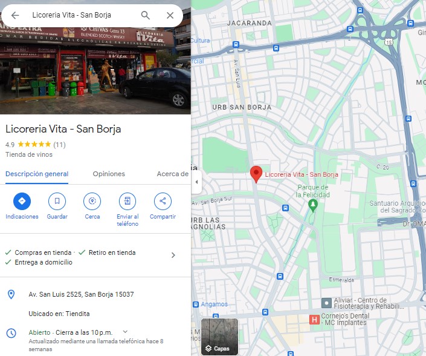Click the back arrow in search bar

[x=15, y=15]
